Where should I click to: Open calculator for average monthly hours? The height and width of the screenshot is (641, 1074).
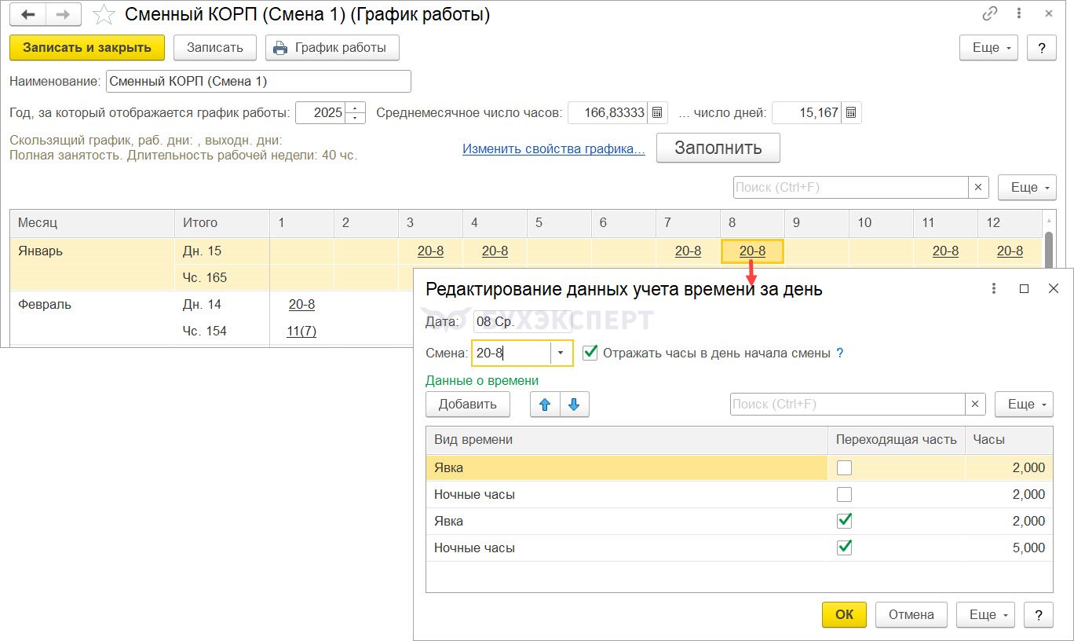pos(658,112)
